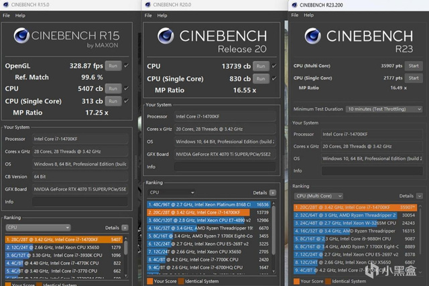Open the File menu in Cinebench R15

click(6, 15)
